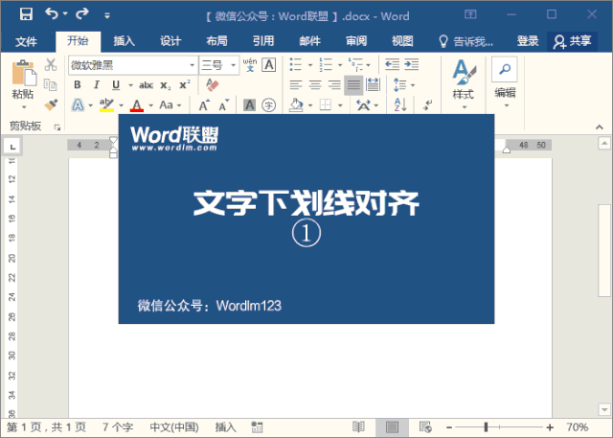This screenshot has width=613, height=438.
Task: Show or hide paragraph marks
Action: click(428, 104)
